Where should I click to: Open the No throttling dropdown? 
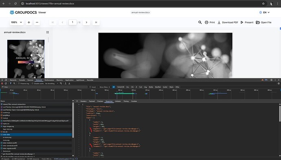[x=52, y=84]
